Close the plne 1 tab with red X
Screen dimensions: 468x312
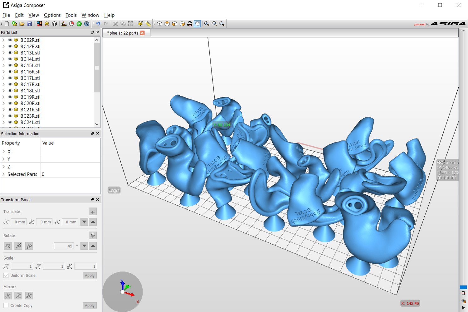click(x=142, y=33)
